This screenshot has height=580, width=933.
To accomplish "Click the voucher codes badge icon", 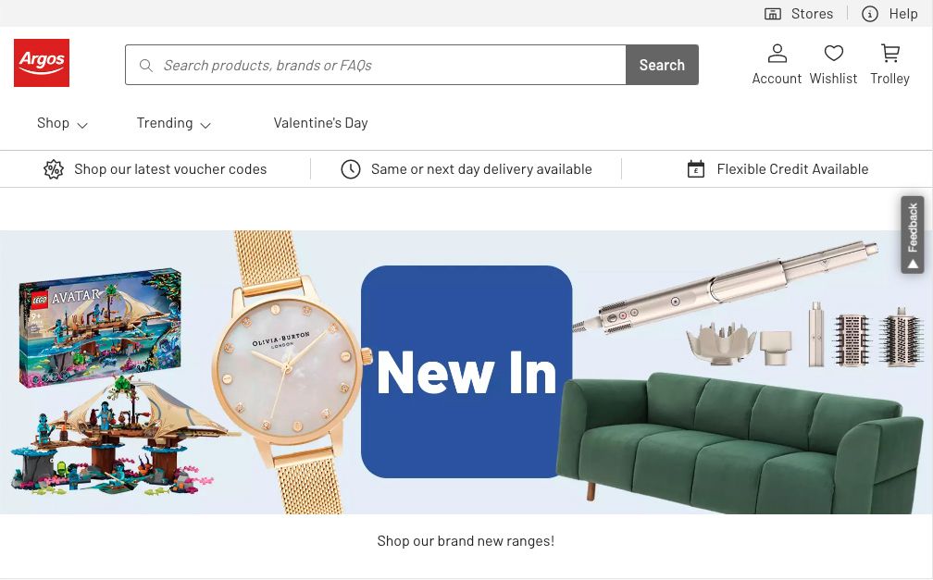I will point(54,169).
